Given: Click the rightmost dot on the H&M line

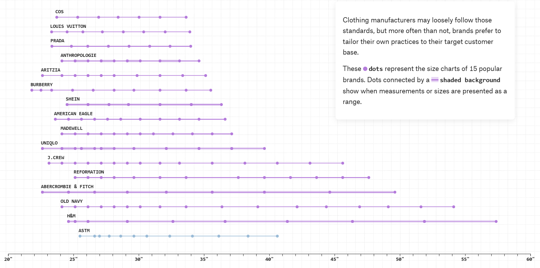Looking at the screenshot, I should (x=496, y=221).
